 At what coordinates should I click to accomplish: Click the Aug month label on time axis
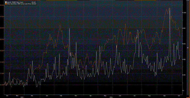(149, 96)
